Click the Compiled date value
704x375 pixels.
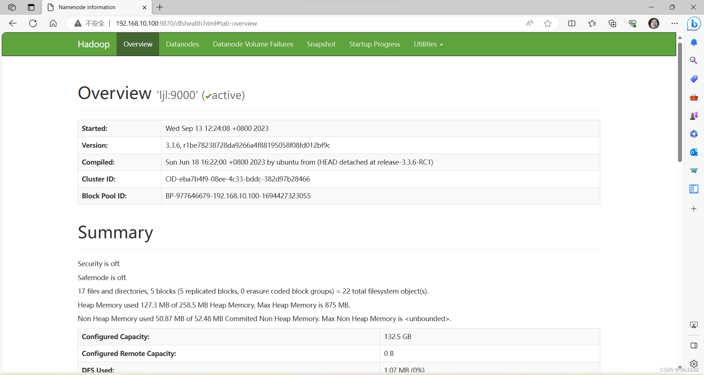pyautogui.click(x=299, y=162)
